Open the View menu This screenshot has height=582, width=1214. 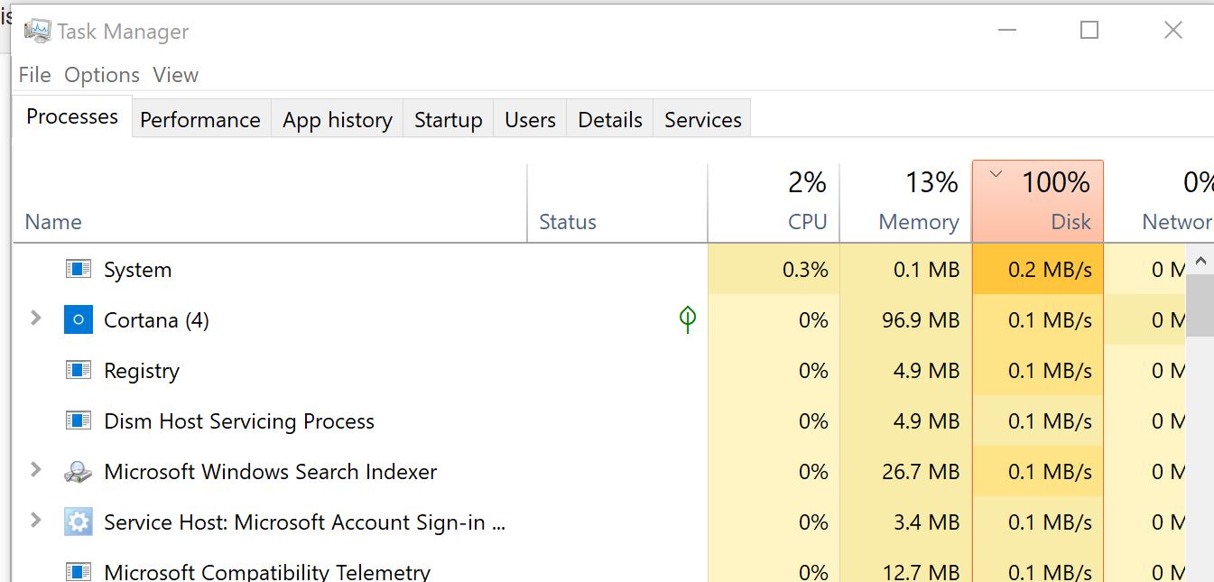(175, 75)
